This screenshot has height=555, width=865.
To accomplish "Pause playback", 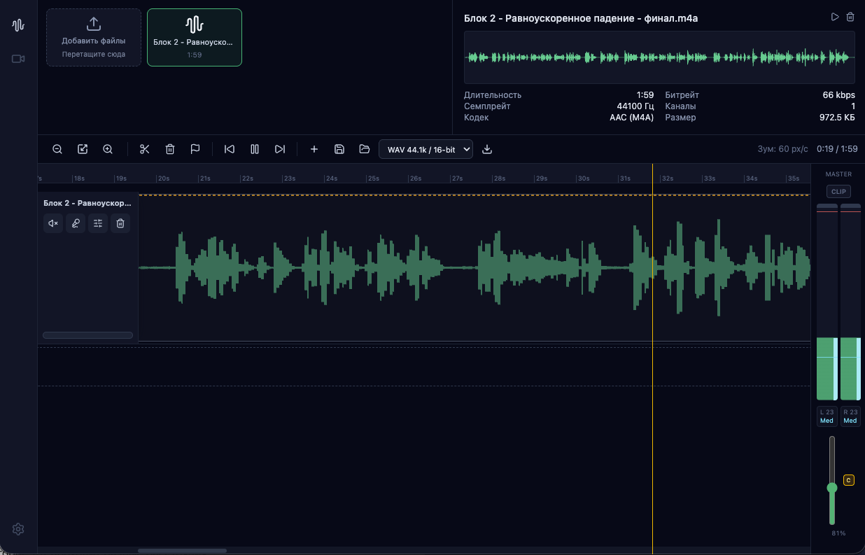I will (255, 149).
